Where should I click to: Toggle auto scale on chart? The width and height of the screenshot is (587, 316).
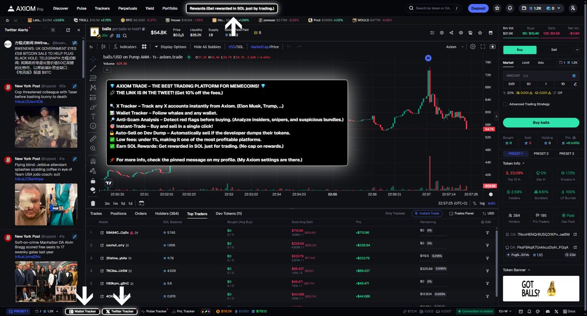(x=492, y=203)
